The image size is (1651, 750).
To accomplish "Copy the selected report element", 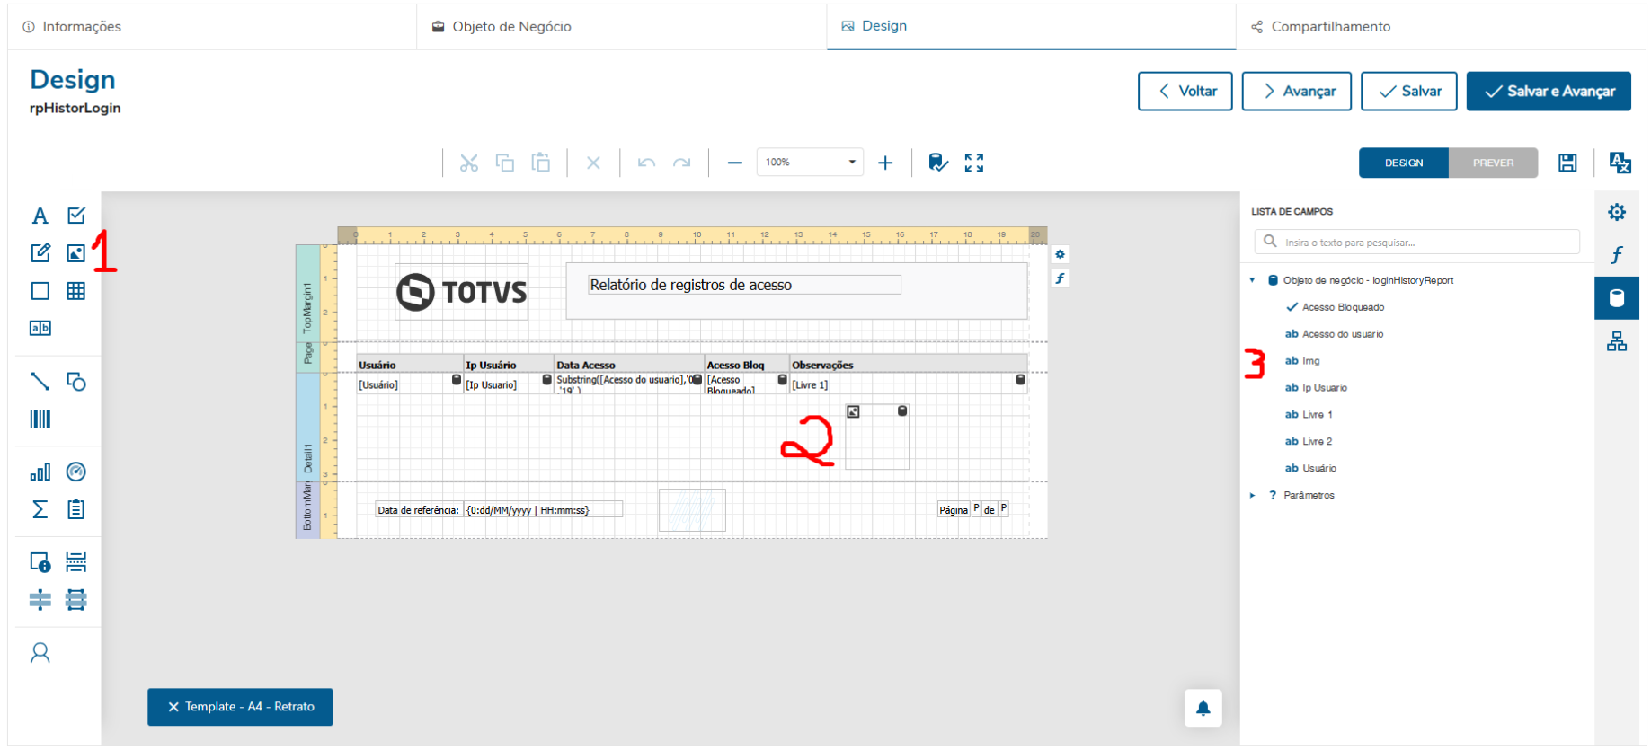I will (x=505, y=163).
